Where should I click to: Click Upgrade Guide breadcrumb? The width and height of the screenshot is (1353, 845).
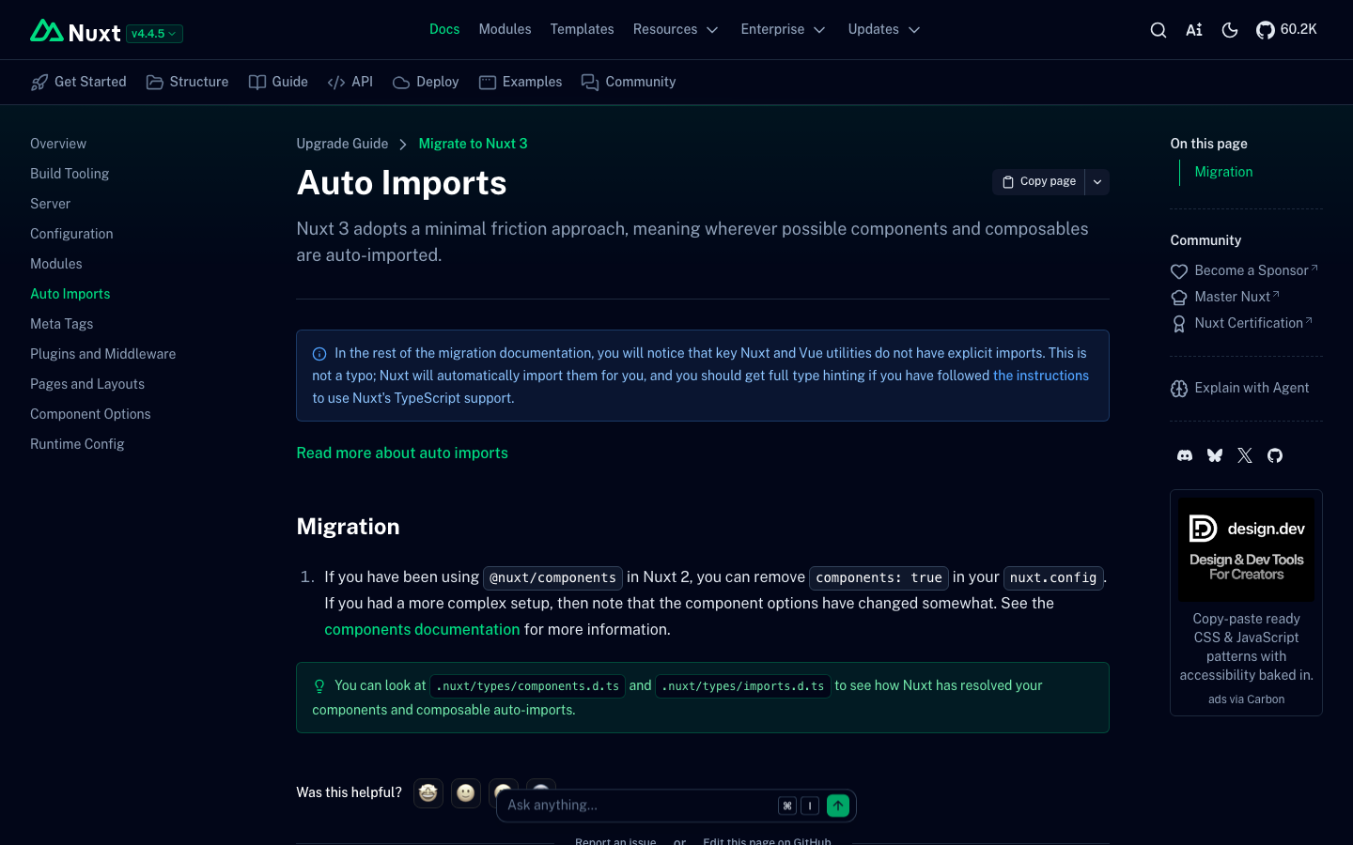342,144
